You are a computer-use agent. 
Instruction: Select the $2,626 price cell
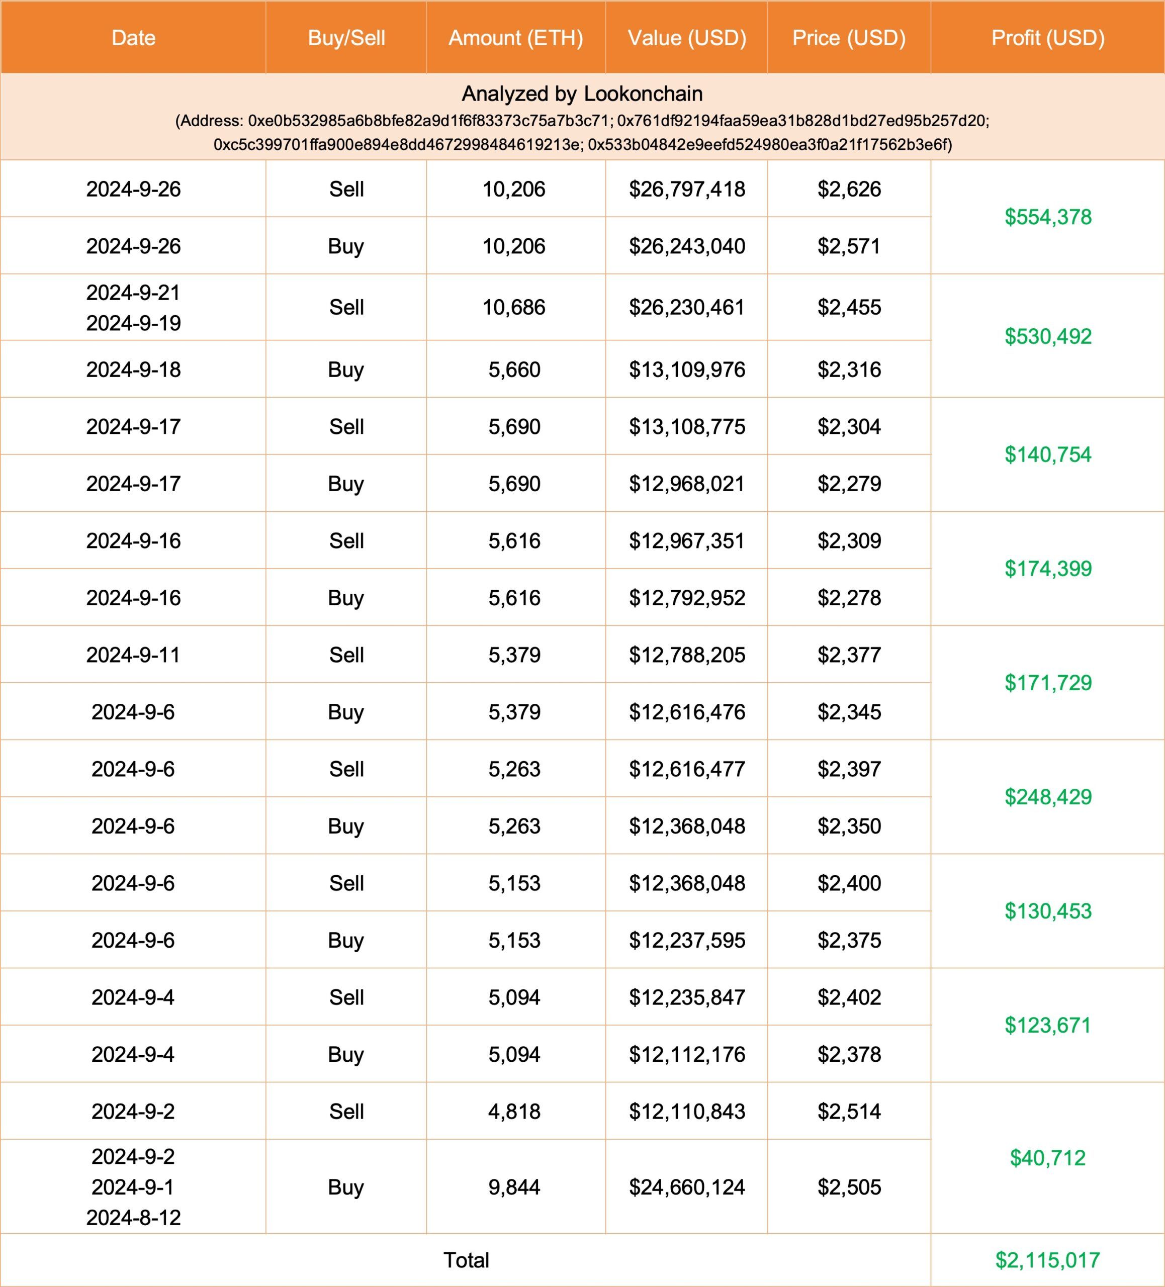(849, 189)
